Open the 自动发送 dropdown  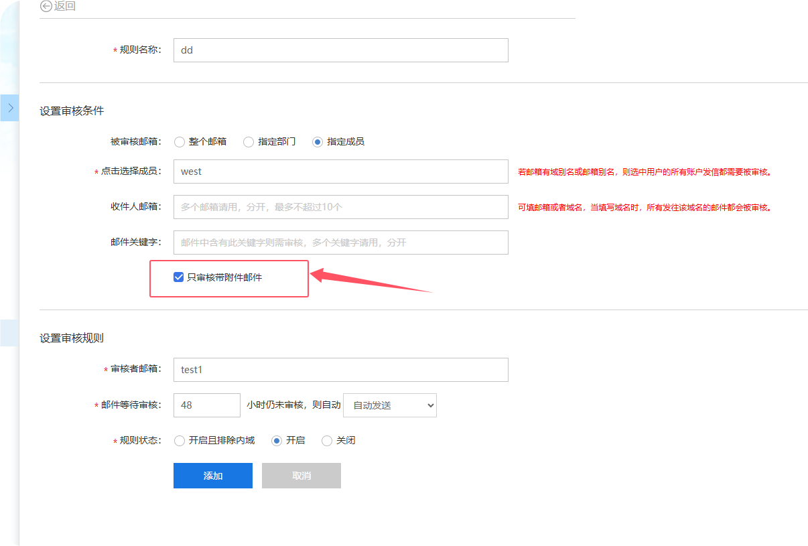tap(389, 405)
